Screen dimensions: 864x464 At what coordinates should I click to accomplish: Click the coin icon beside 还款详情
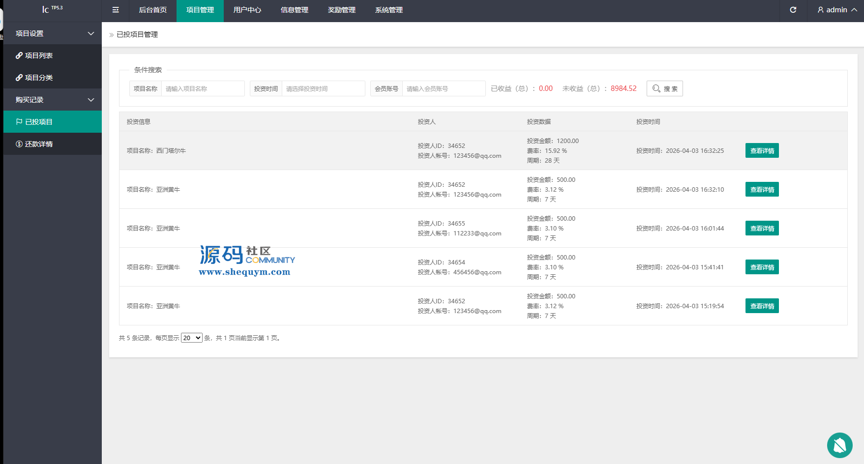19,144
